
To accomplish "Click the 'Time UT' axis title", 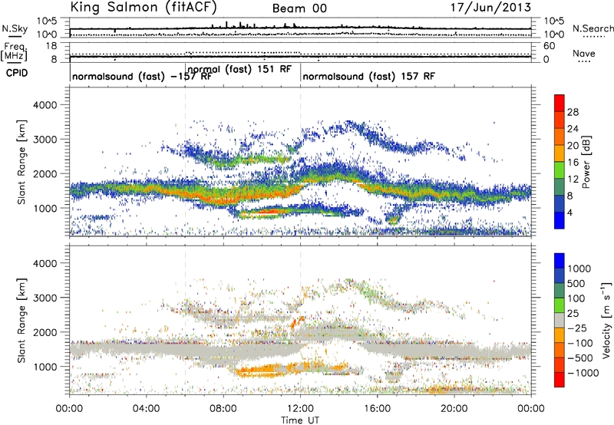I will click(x=300, y=420).
